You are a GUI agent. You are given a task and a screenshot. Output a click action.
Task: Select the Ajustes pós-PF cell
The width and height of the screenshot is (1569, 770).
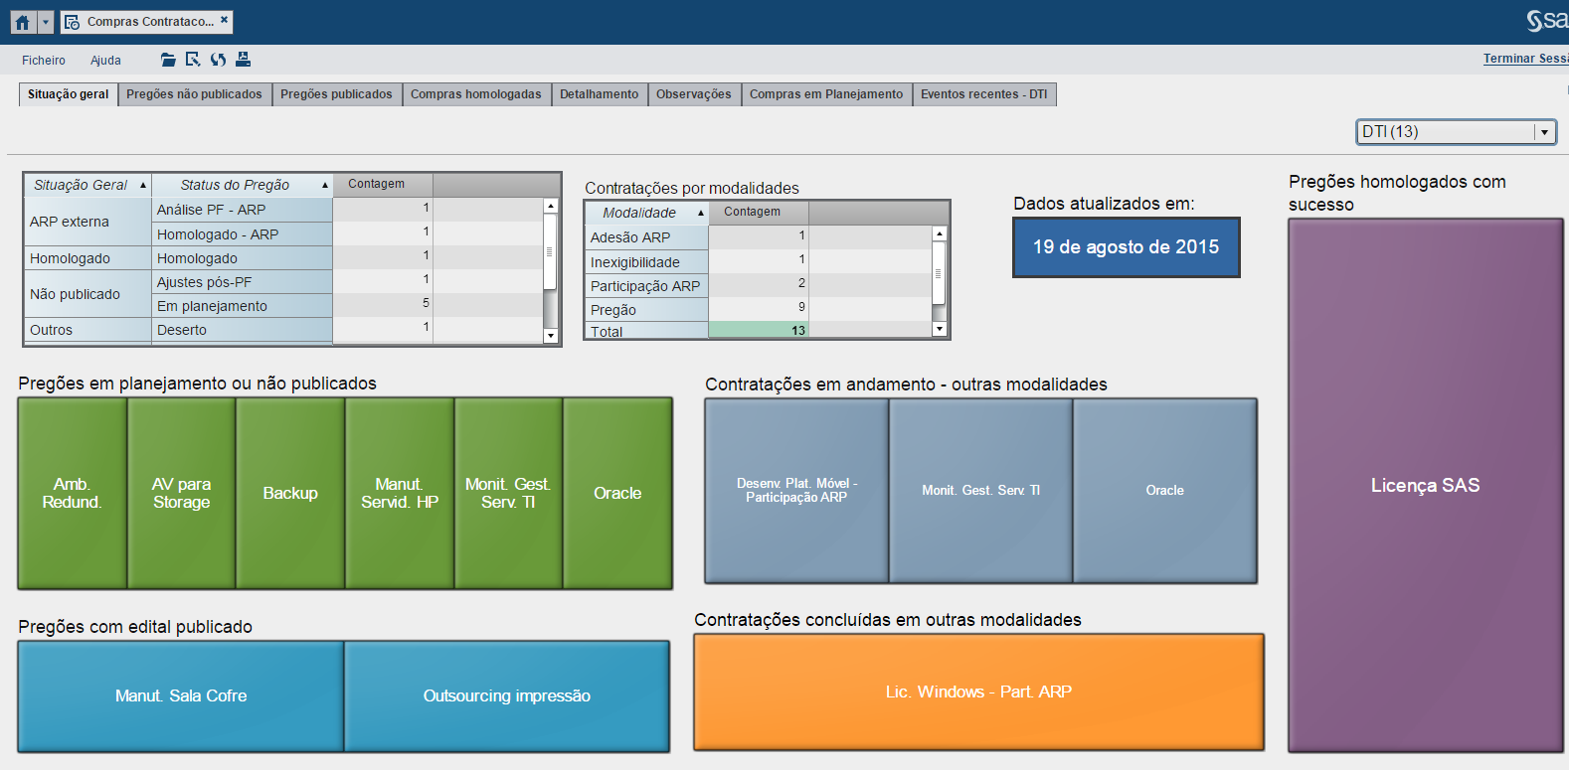(242, 282)
